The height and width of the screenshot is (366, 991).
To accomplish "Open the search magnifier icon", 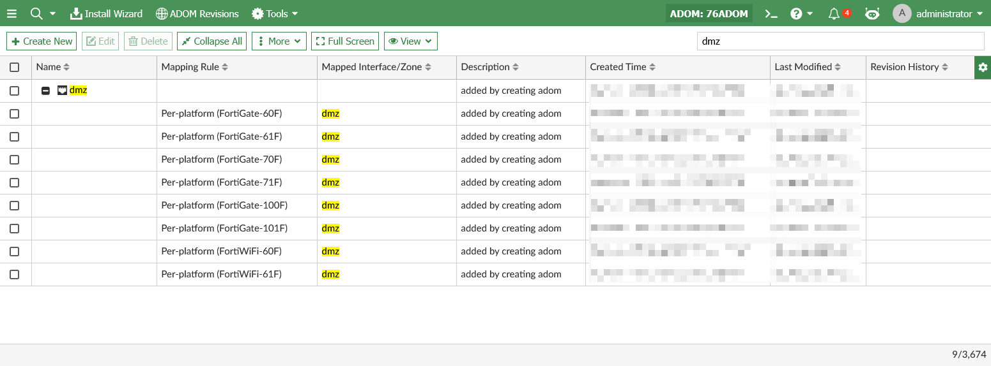I will [x=36, y=13].
